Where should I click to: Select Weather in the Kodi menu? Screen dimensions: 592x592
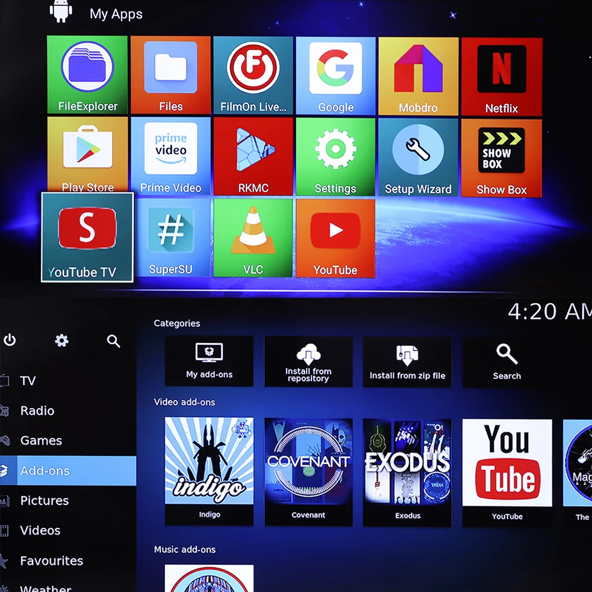(x=68, y=587)
